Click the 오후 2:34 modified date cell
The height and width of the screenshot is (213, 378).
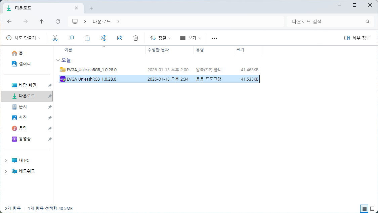pyautogui.click(x=168, y=79)
